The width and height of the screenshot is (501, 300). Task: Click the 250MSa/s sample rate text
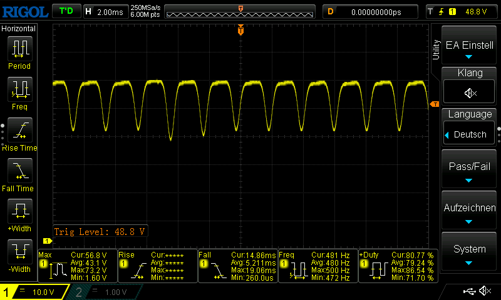point(145,7)
